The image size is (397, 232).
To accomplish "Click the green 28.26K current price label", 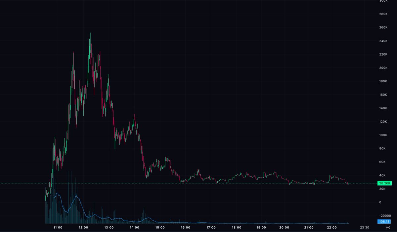I will (385, 183).
